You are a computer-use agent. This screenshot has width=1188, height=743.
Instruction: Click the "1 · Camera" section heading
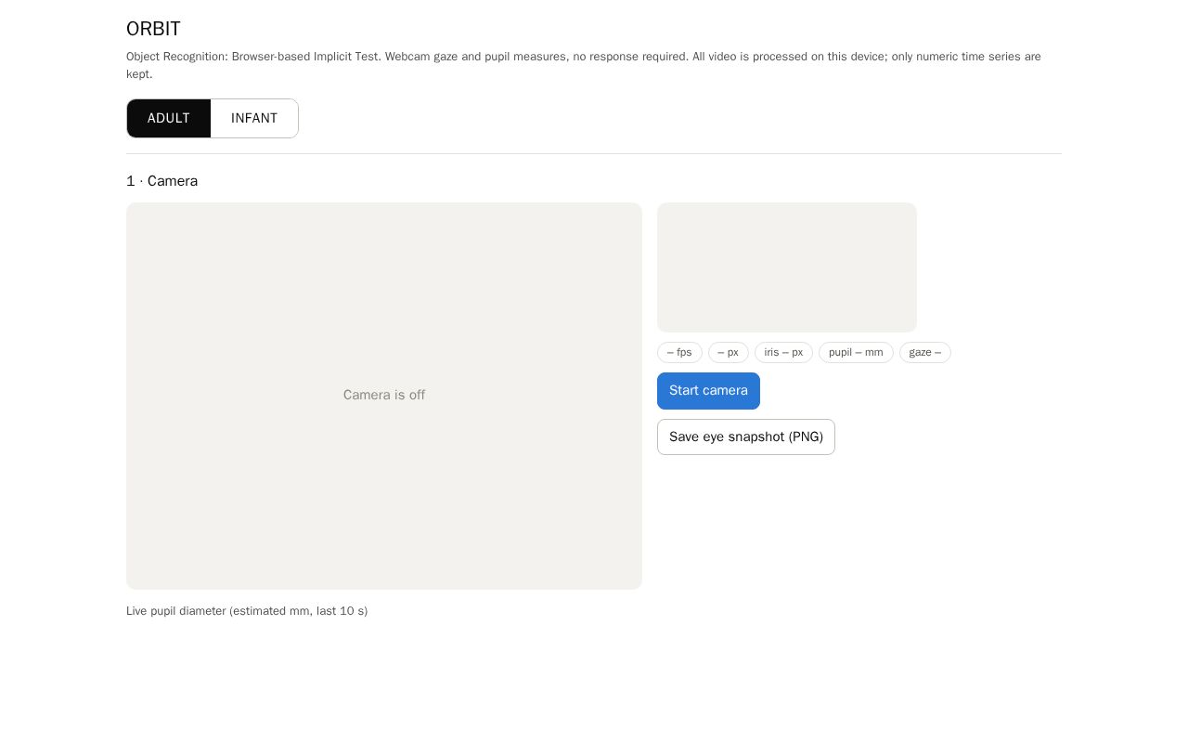pyautogui.click(x=162, y=181)
